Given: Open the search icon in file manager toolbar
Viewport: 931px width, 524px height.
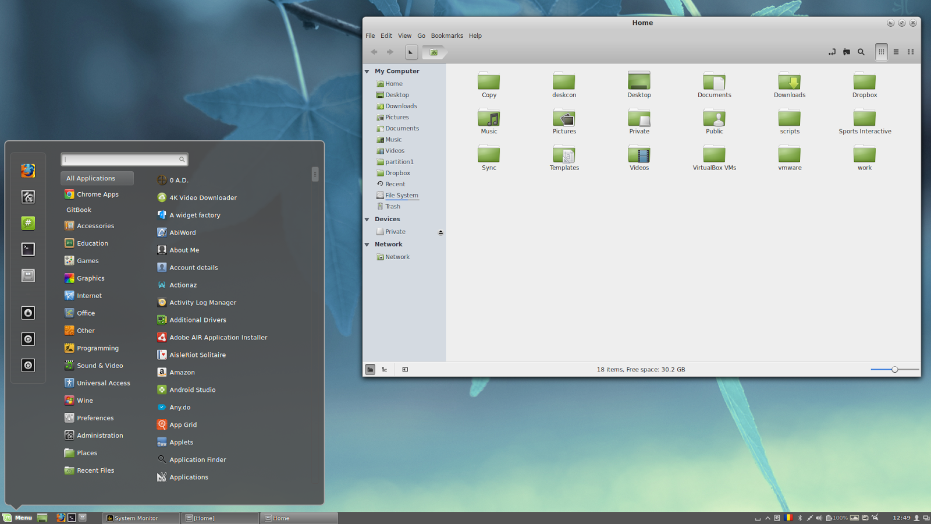Looking at the screenshot, I should (861, 52).
